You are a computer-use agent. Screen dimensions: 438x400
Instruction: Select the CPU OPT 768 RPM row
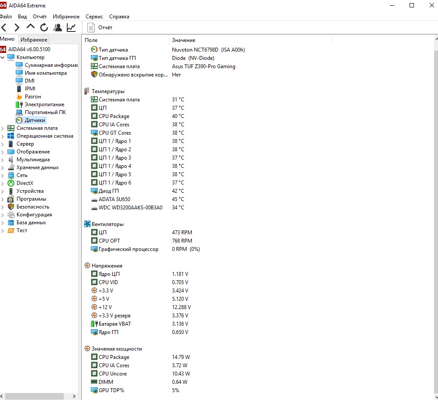coord(207,240)
